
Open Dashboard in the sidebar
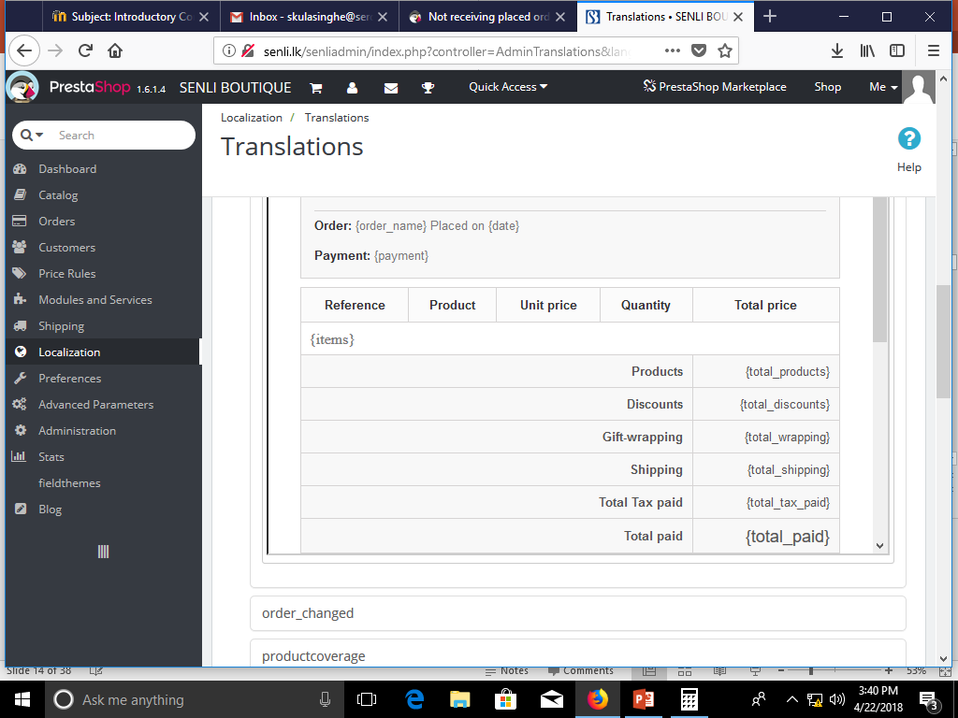(67, 169)
